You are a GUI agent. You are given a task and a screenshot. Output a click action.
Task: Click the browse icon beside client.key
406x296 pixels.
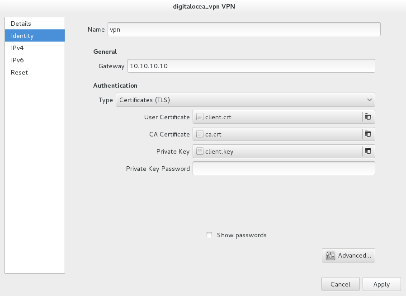tap(368, 151)
